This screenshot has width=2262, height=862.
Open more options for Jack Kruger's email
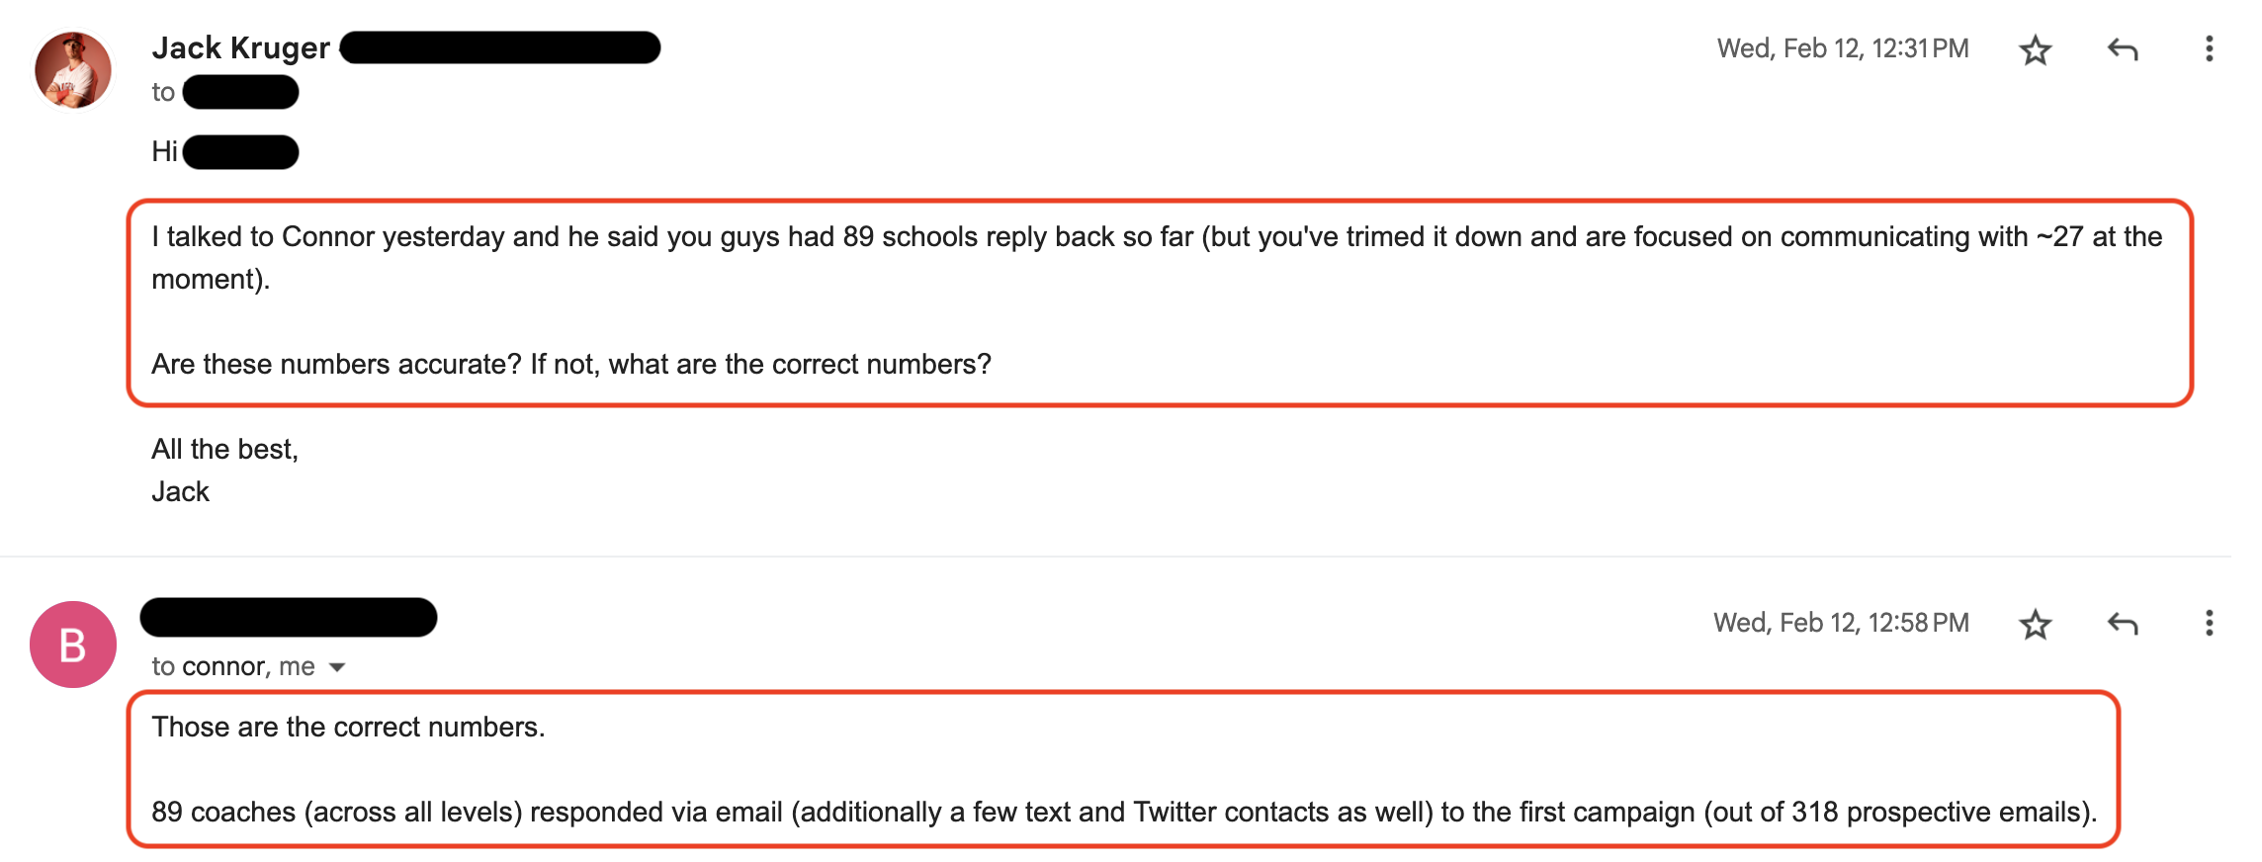click(2209, 49)
